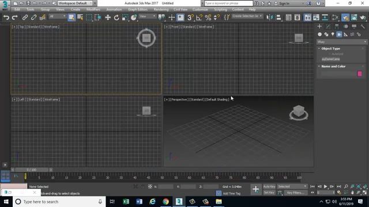The image size is (369, 207).
Task: Click the Align tool icon
Action: 278,17
